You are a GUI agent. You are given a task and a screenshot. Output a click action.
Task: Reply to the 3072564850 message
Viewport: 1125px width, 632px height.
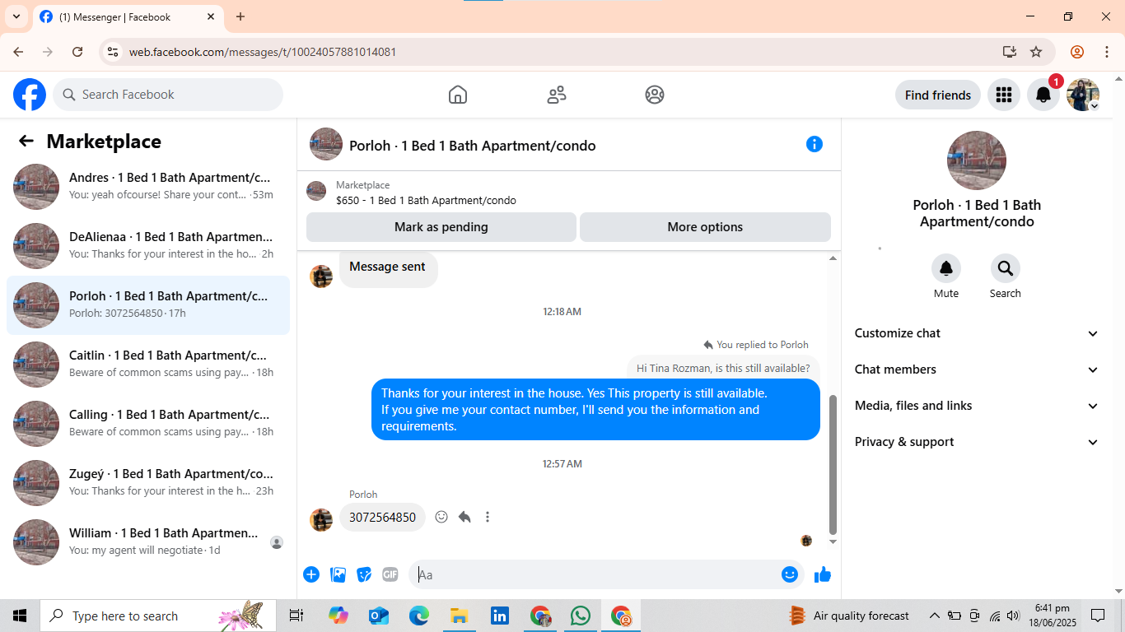click(464, 517)
